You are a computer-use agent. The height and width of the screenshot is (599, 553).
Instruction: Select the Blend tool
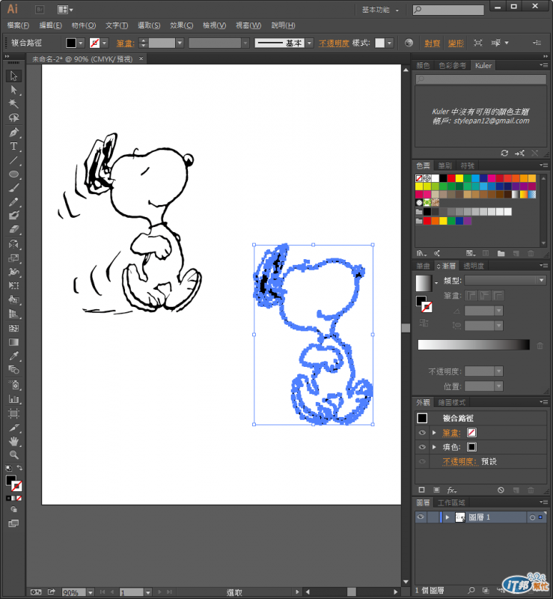point(13,370)
